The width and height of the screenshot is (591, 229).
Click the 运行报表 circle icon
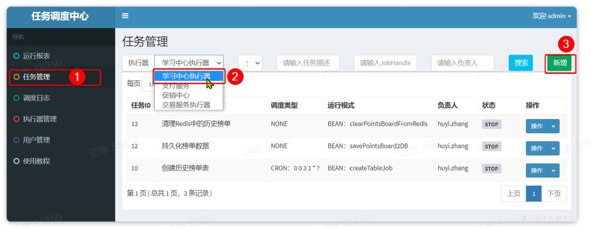(x=17, y=56)
